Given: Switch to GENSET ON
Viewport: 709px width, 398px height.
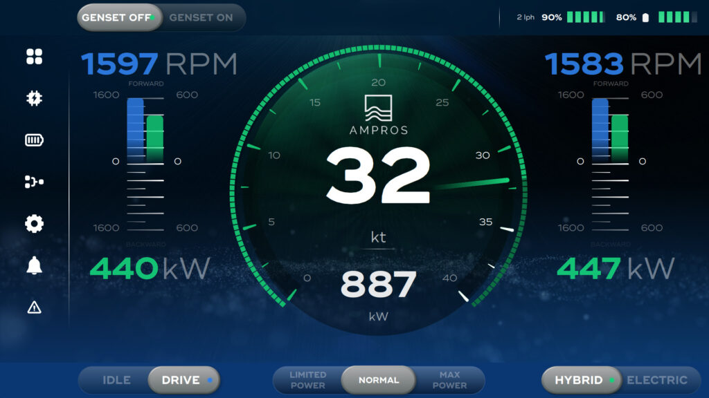Looking at the screenshot, I should [201, 17].
